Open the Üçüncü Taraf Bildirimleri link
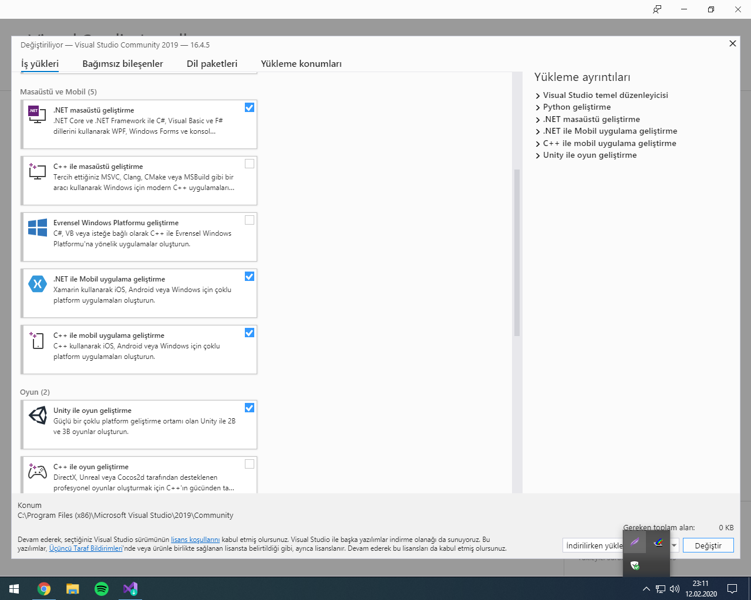The height and width of the screenshot is (600, 751). [x=86, y=548]
